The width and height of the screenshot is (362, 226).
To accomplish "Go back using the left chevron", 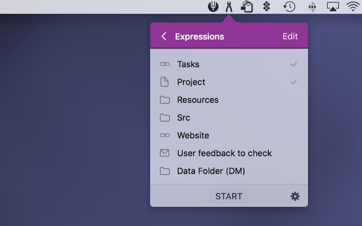I will click(x=164, y=36).
